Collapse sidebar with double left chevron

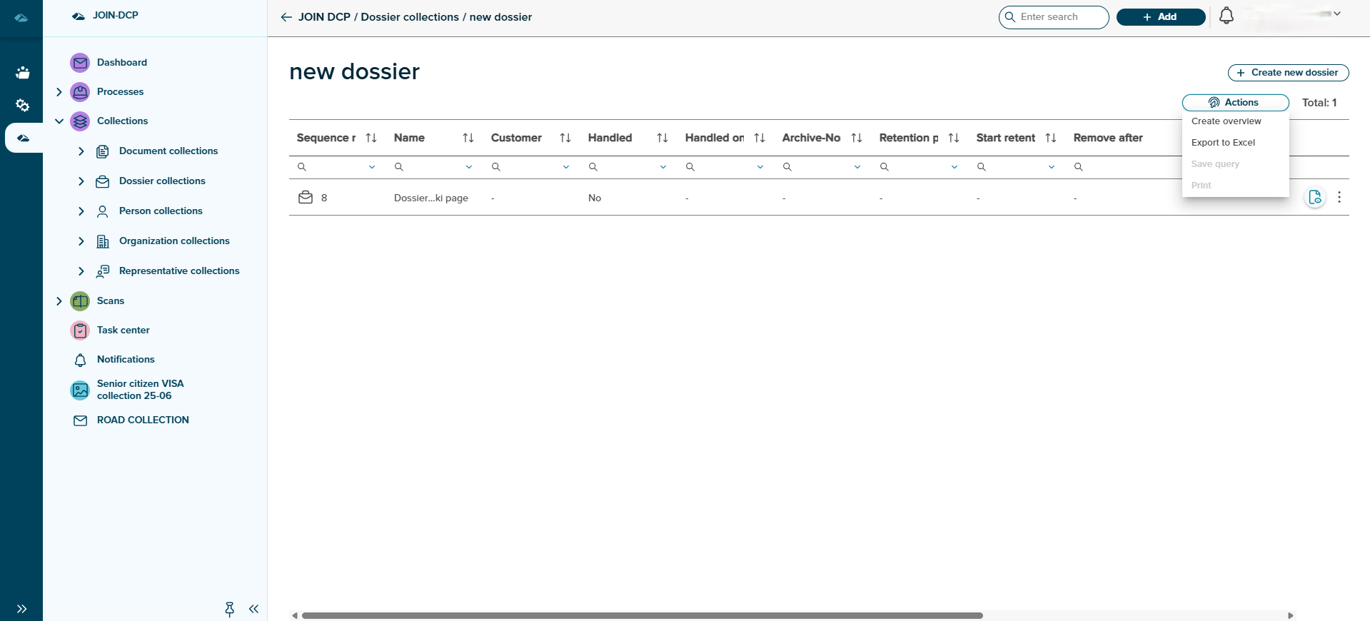pyautogui.click(x=253, y=609)
